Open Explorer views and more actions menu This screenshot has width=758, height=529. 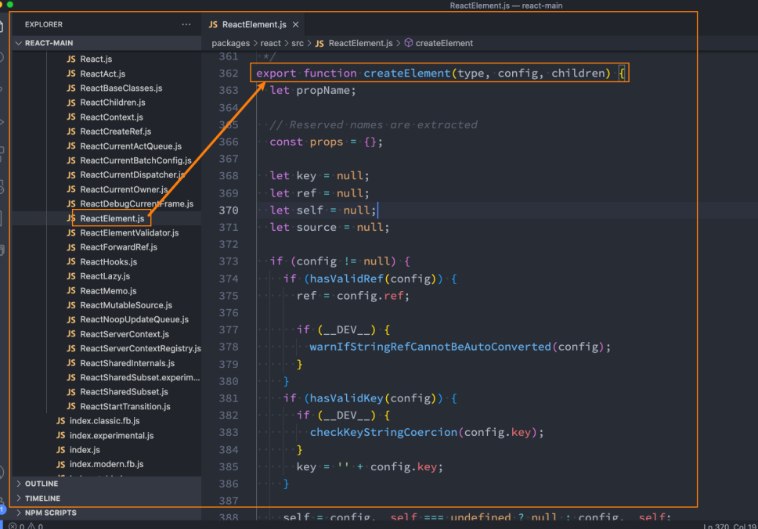tap(186, 24)
